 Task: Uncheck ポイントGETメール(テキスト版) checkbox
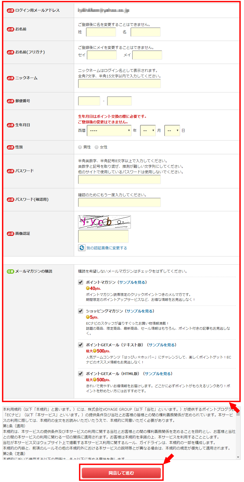pyautogui.click(x=81, y=345)
